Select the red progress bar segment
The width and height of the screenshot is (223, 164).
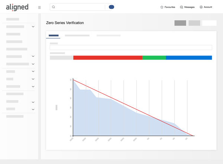tap(108, 58)
